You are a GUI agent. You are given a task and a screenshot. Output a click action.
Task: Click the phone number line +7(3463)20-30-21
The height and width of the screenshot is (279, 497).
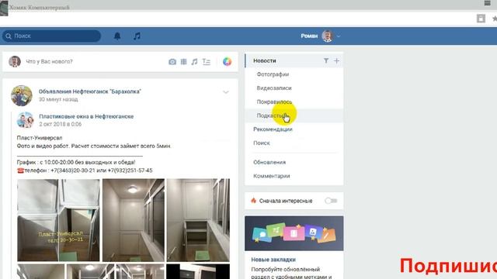(x=85, y=170)
